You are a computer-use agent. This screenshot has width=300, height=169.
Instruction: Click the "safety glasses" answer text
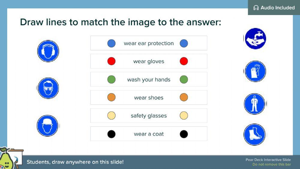tap(148, 116)
